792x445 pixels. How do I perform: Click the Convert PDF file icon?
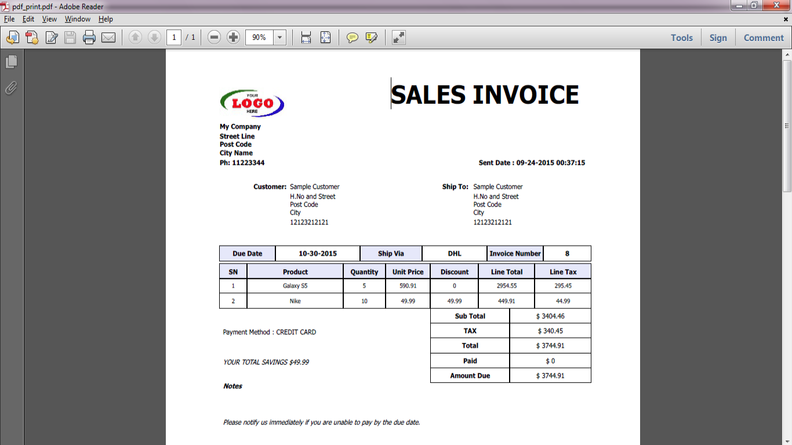32,38
